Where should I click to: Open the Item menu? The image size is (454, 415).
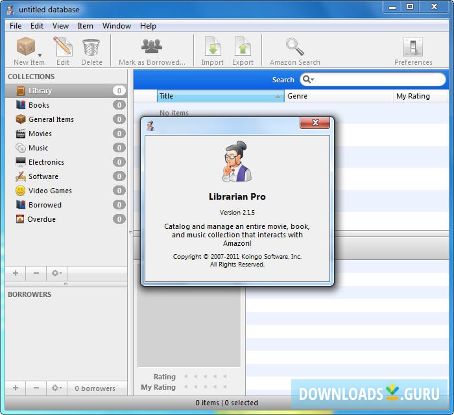[x=85, y=26]
